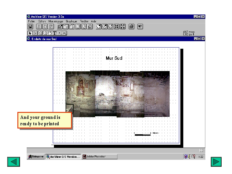Click the Copy toolbar icon
The height and width of the screenshot is (174, 232).
coord(45,27)
